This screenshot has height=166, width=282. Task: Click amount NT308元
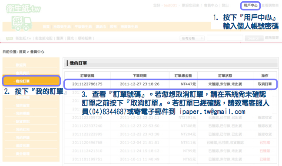click(x=188, y=126)
